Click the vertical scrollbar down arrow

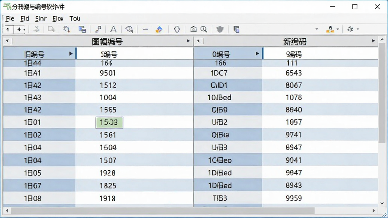(x=382, y=204)
